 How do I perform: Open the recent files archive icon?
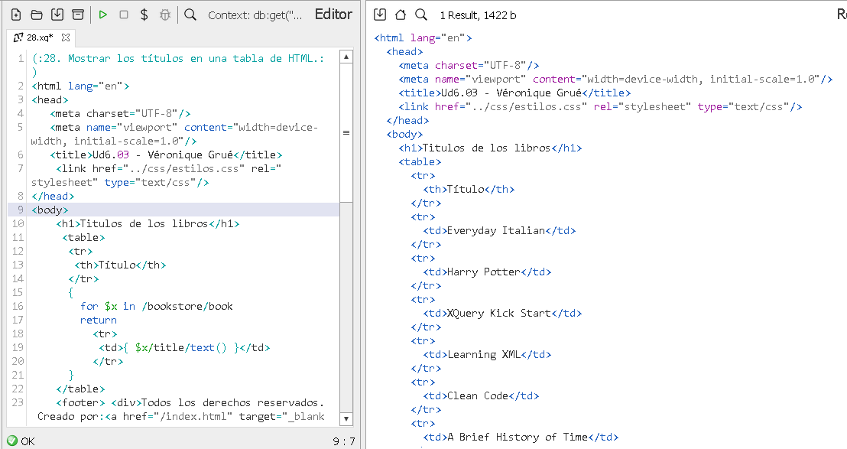click(77, 15)
